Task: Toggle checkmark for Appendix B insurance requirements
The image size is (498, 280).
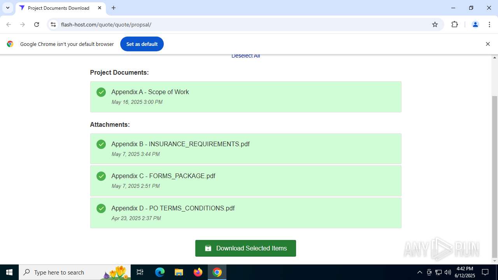Action: point(101,144)
